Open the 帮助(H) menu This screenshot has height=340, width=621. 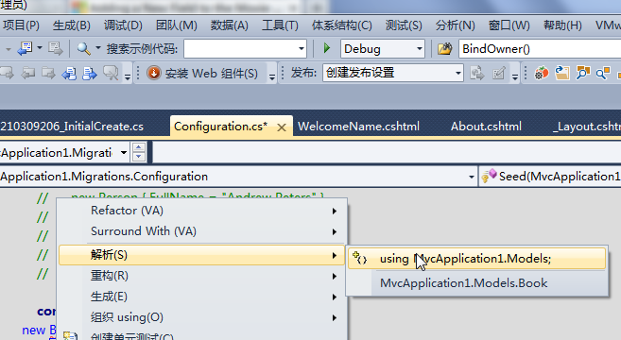click(562, 25)
